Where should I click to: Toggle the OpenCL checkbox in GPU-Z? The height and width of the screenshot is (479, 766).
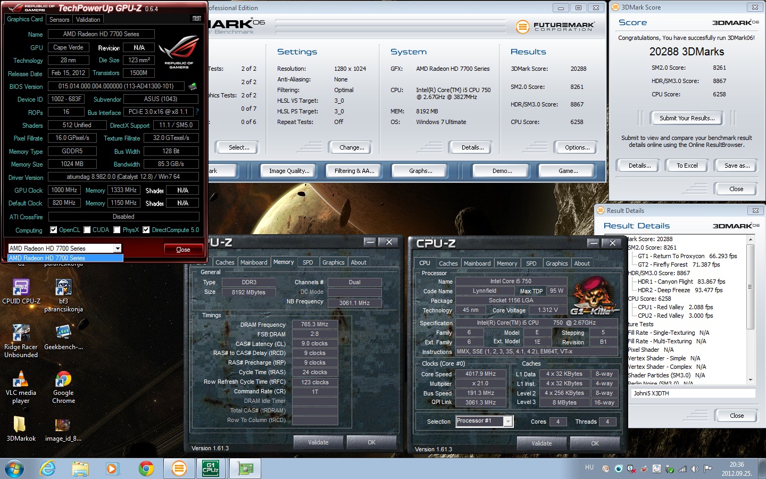pyautogui.click(x=53, y=230)
